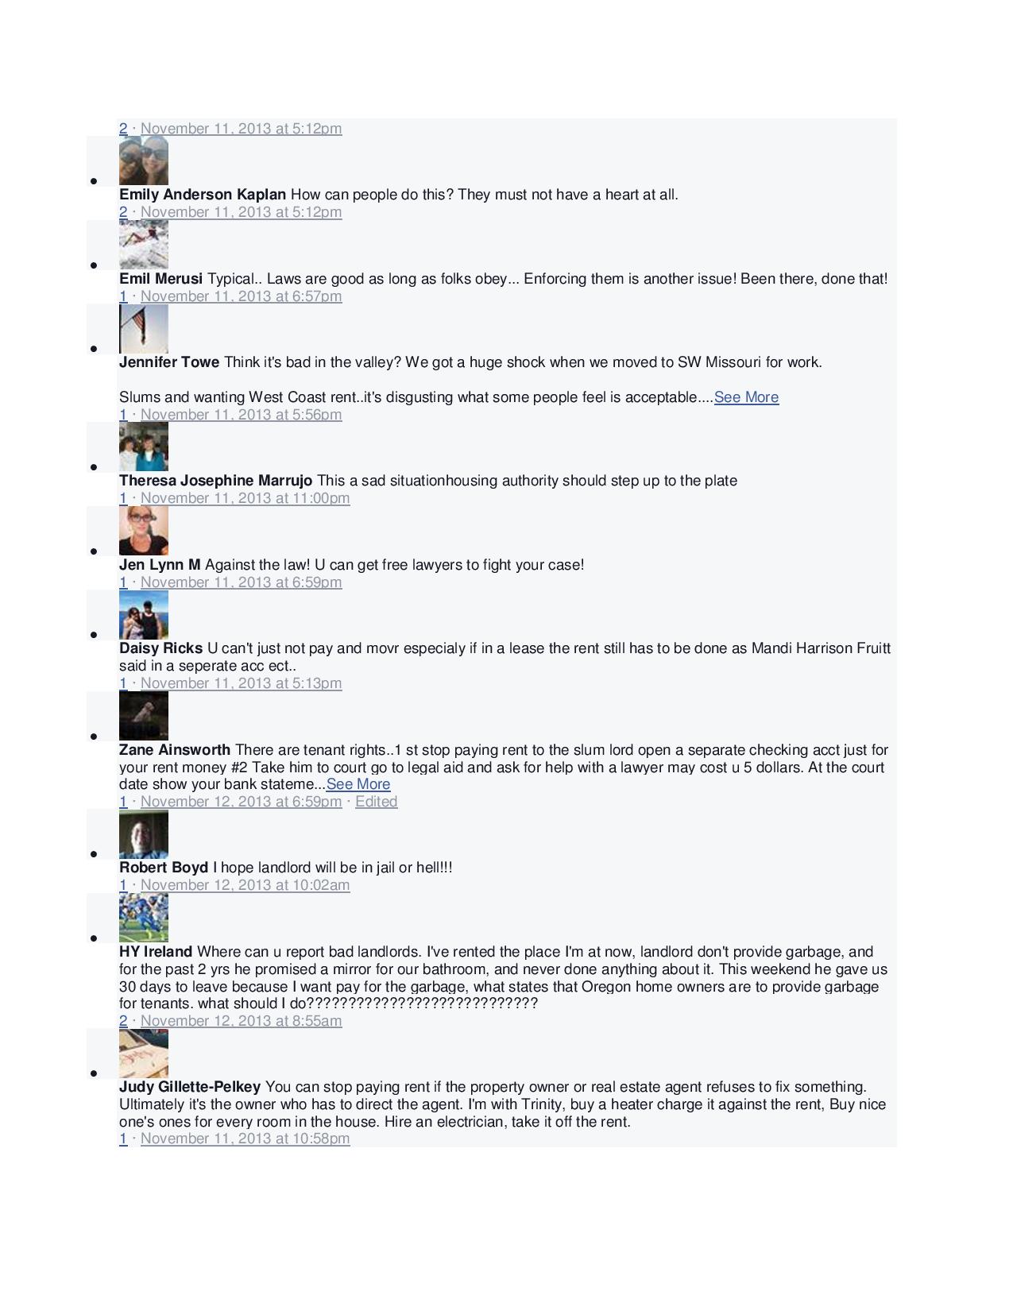Screen dimensions: 1013x1311
Task: Click HY Ireland's football avatar
Action: click(144, 918)
